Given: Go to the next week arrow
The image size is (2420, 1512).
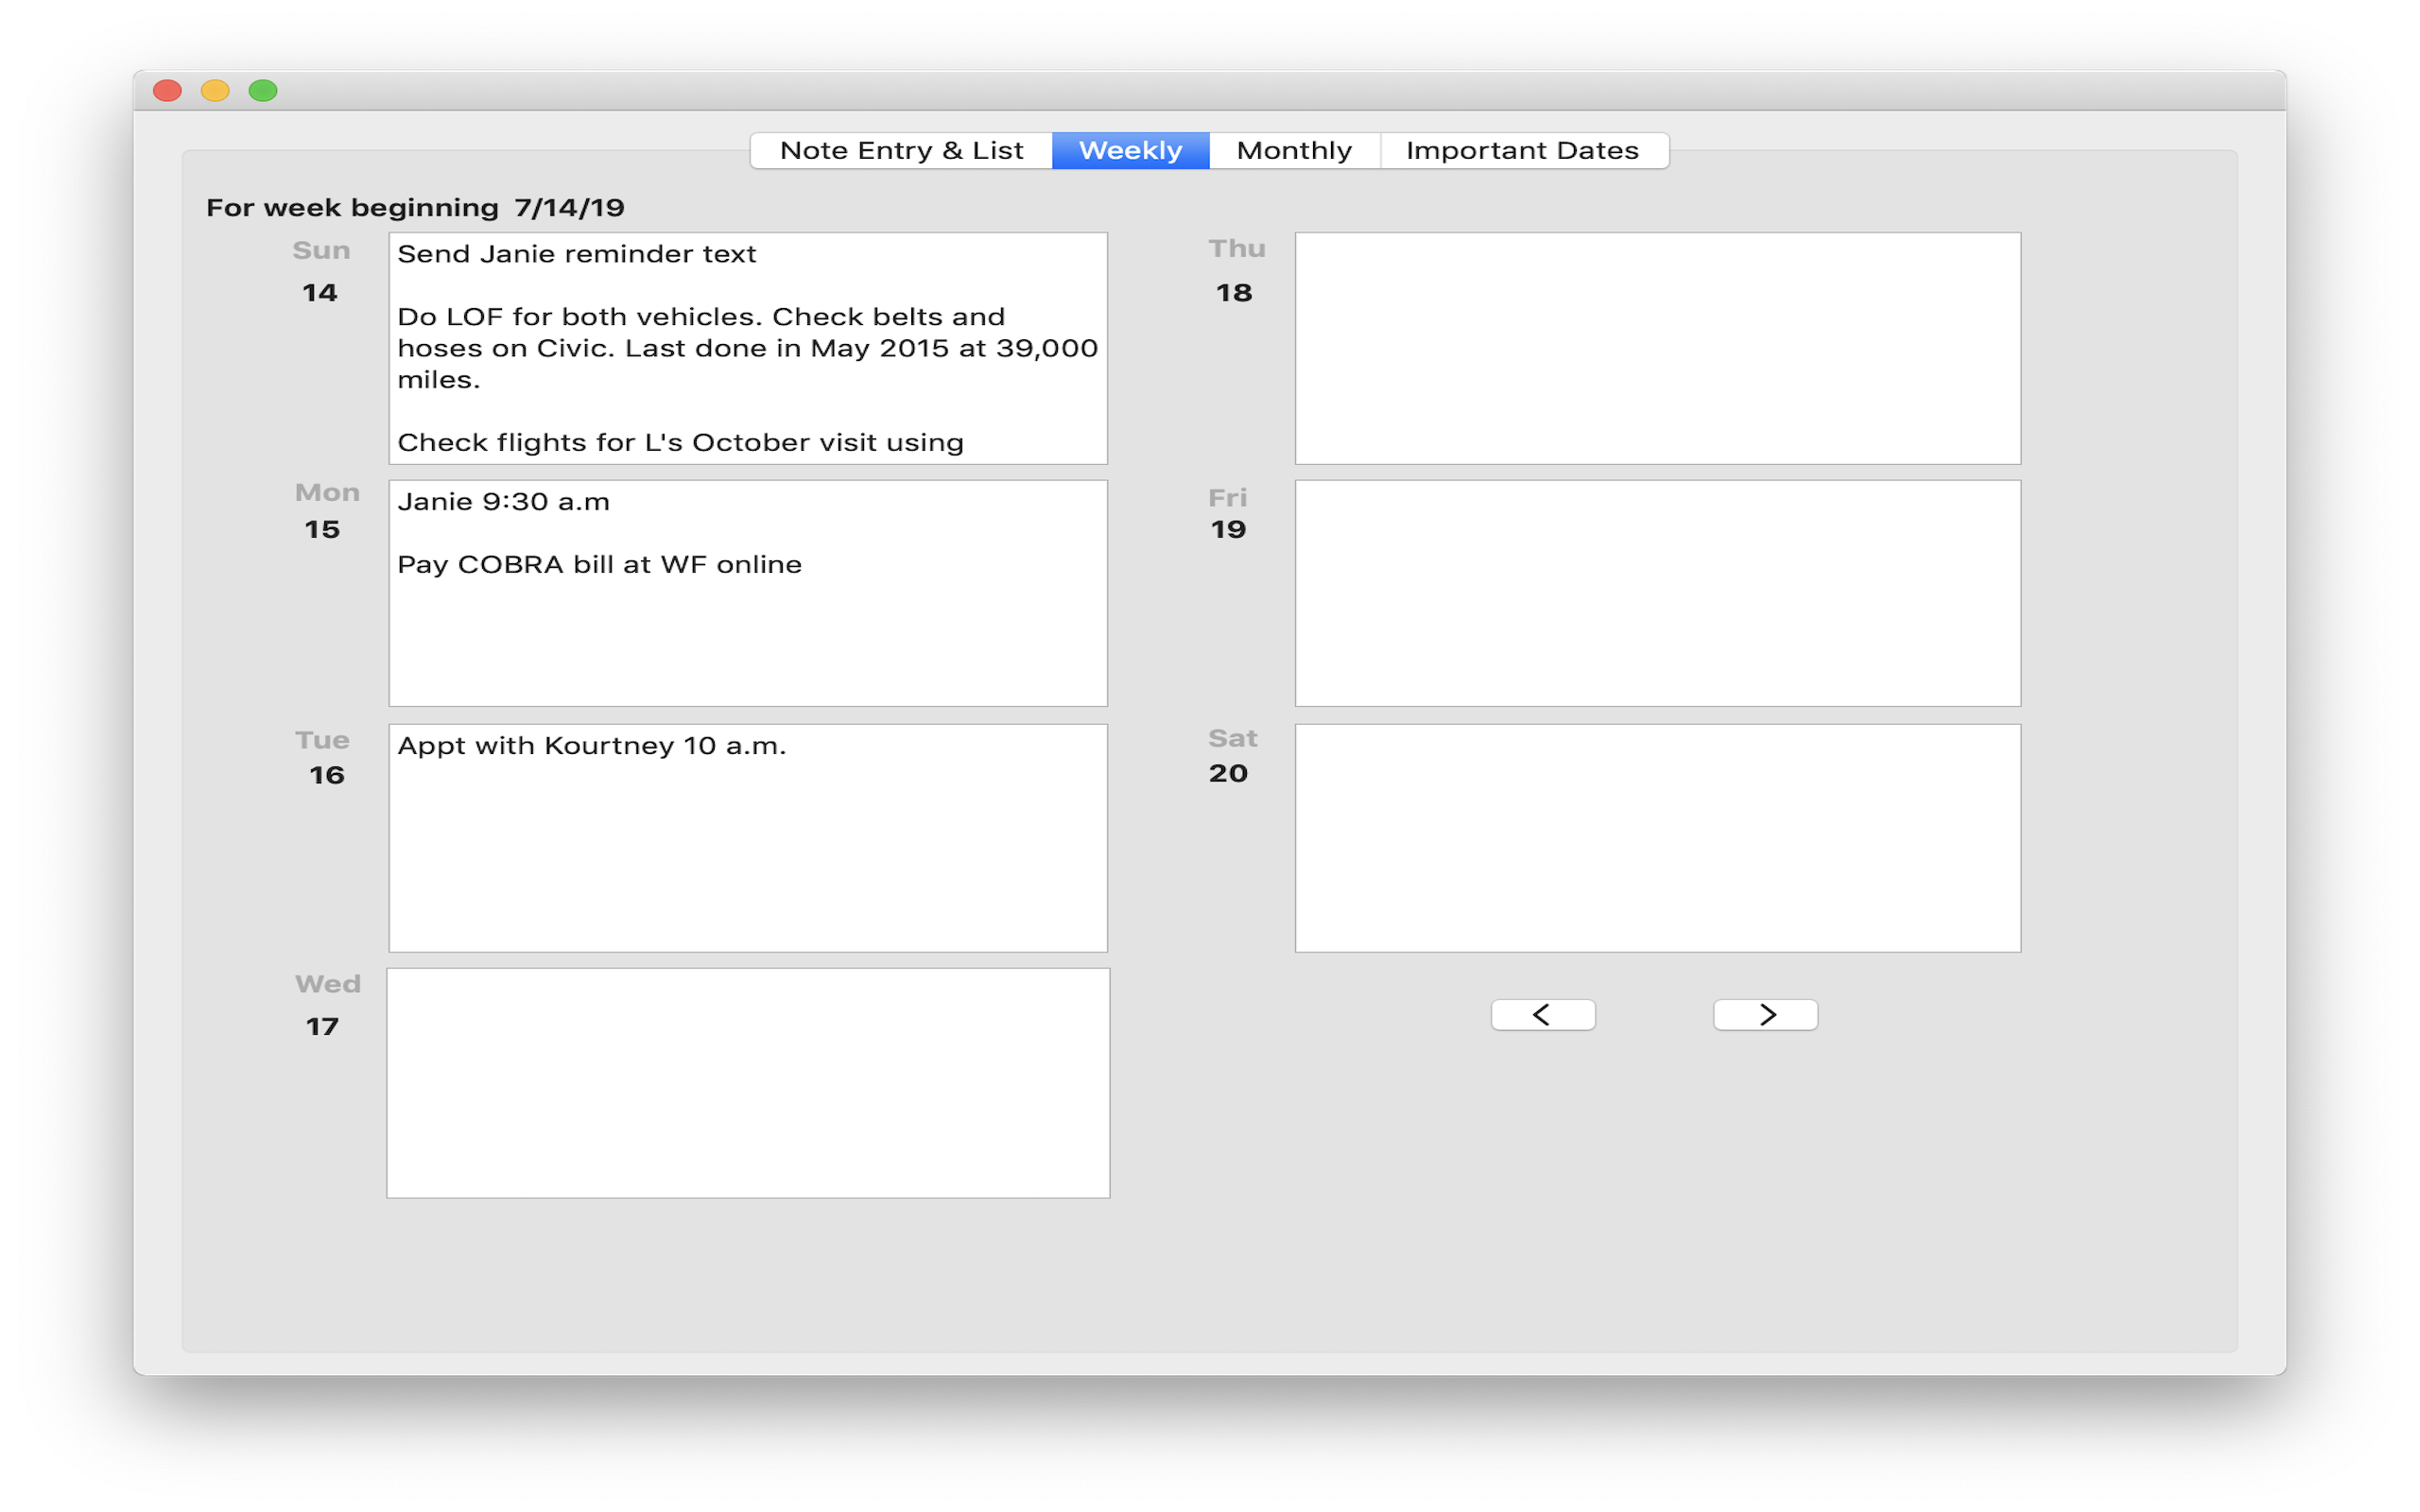Looking at the screenshot, I should 1765,1015.
